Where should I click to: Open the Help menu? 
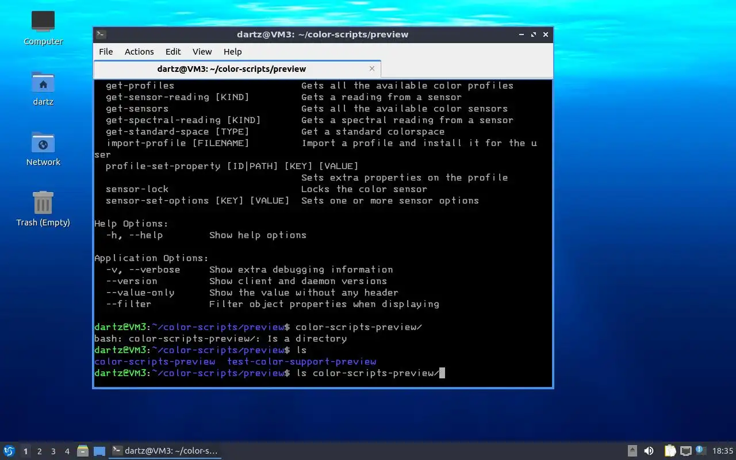pos(232,52)
